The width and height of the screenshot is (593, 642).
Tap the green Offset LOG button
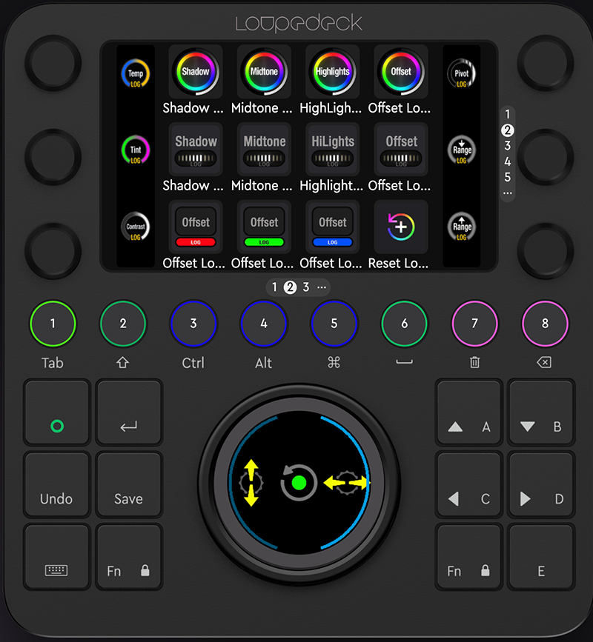click(x=264, y=227)
